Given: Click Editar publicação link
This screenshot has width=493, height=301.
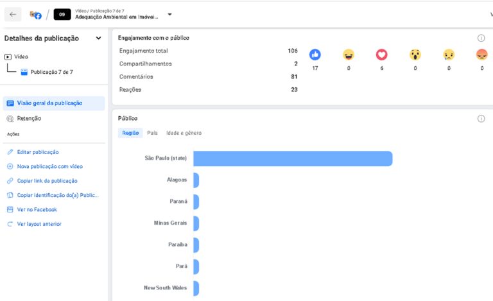Looking at the screenshot, I should click(38, 152).
